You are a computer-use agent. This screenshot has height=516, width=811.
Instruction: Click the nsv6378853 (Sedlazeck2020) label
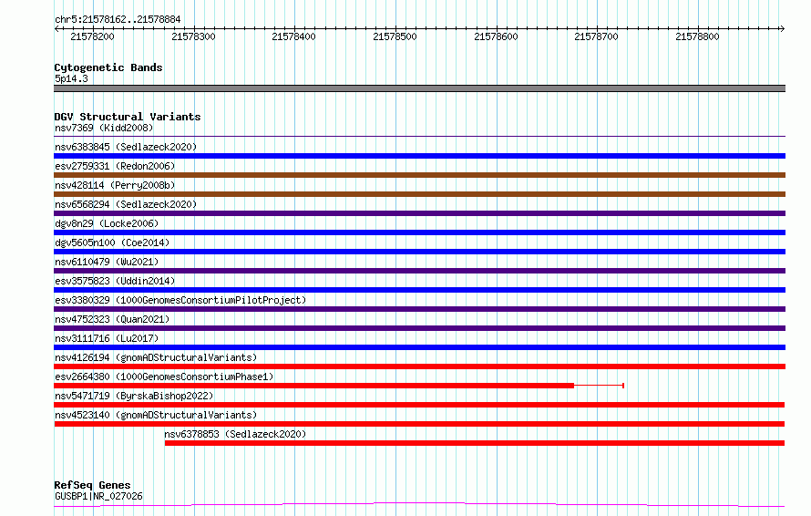tap(235, 434)
